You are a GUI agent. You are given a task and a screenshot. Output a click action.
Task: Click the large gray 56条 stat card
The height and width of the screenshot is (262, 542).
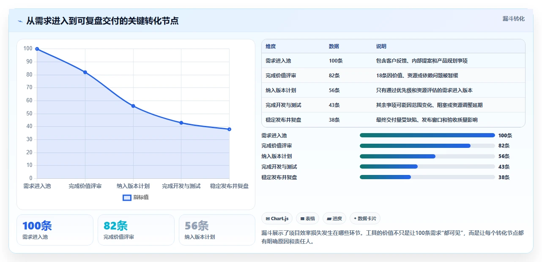217,230
